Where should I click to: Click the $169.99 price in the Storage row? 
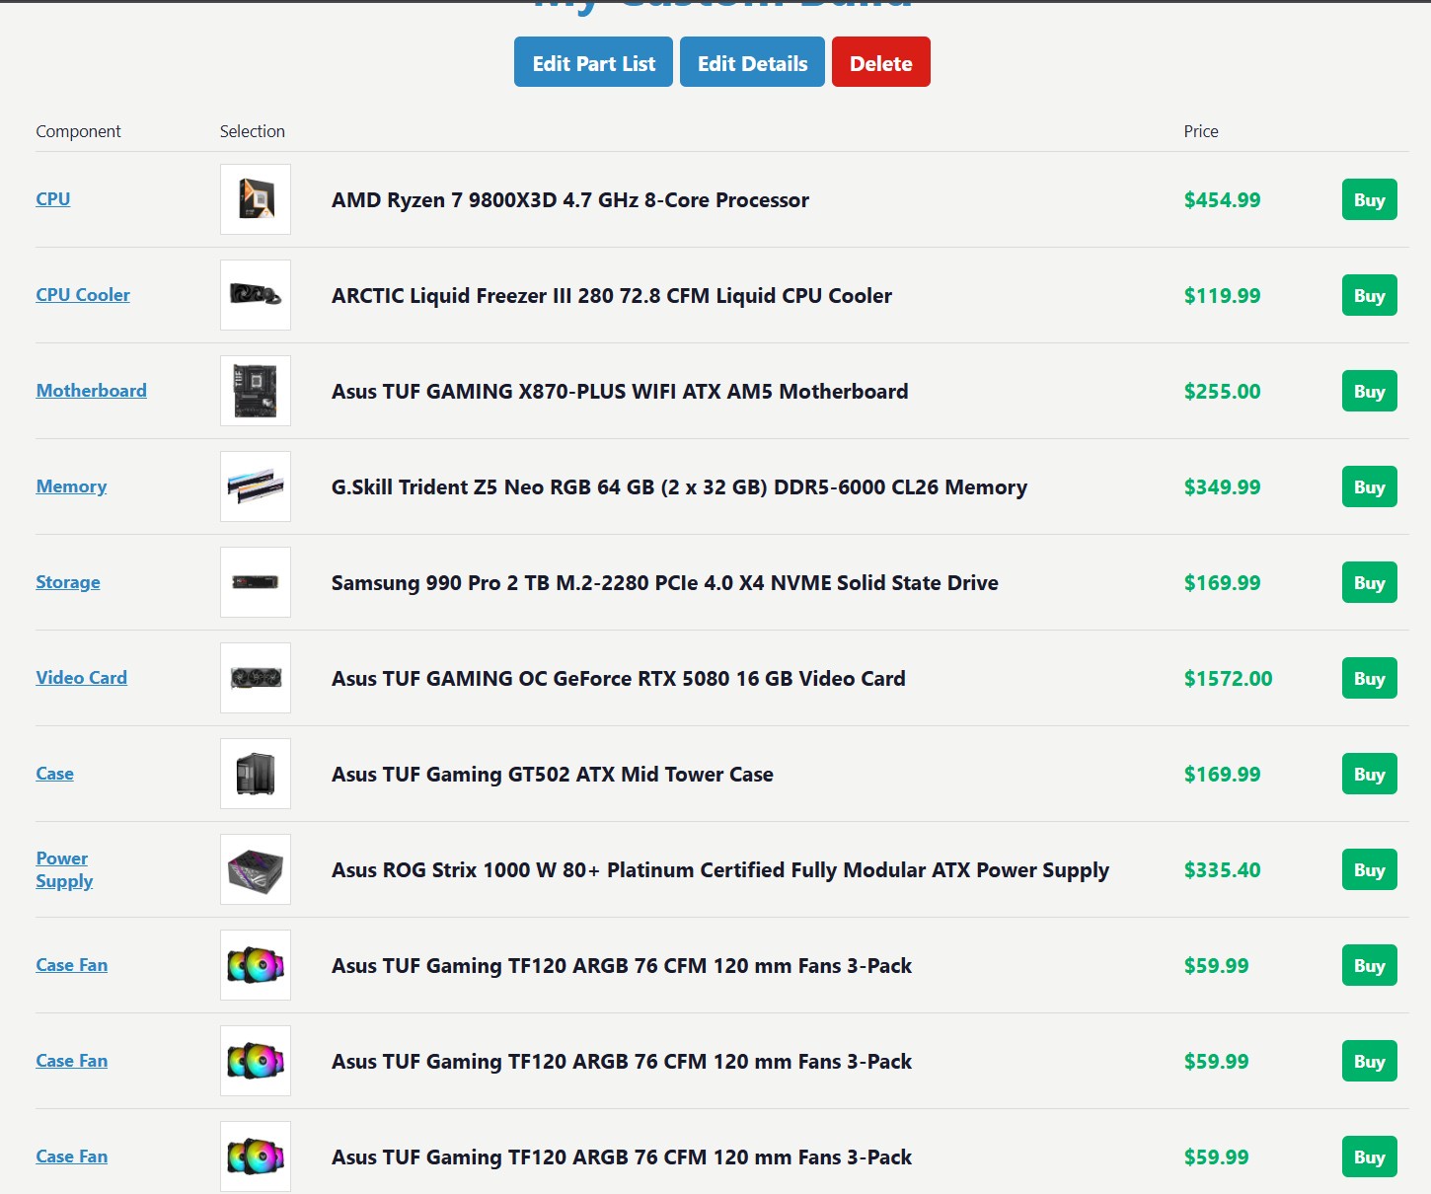pyautogui.click(x=1222, y=583)
